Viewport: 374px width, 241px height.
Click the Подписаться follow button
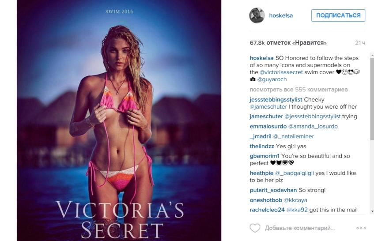(x=338, y=15)
